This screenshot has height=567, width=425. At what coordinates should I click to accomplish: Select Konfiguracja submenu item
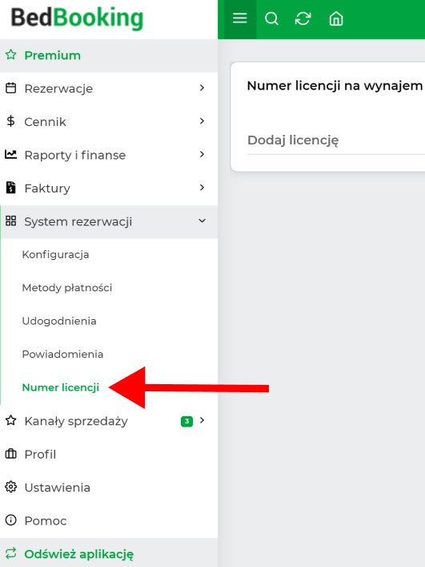click(55, 254)
